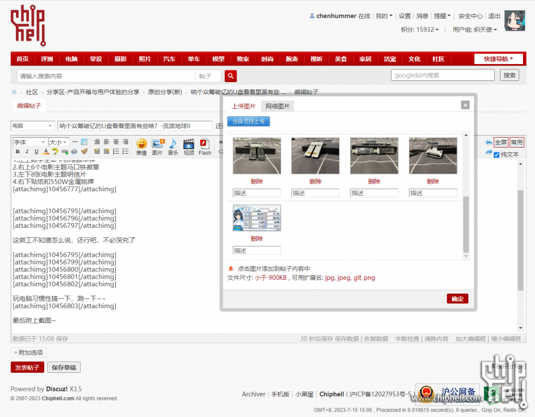Click the unordered list icon
This screenshot has width=535, height=417.
[x=126, y=151]
